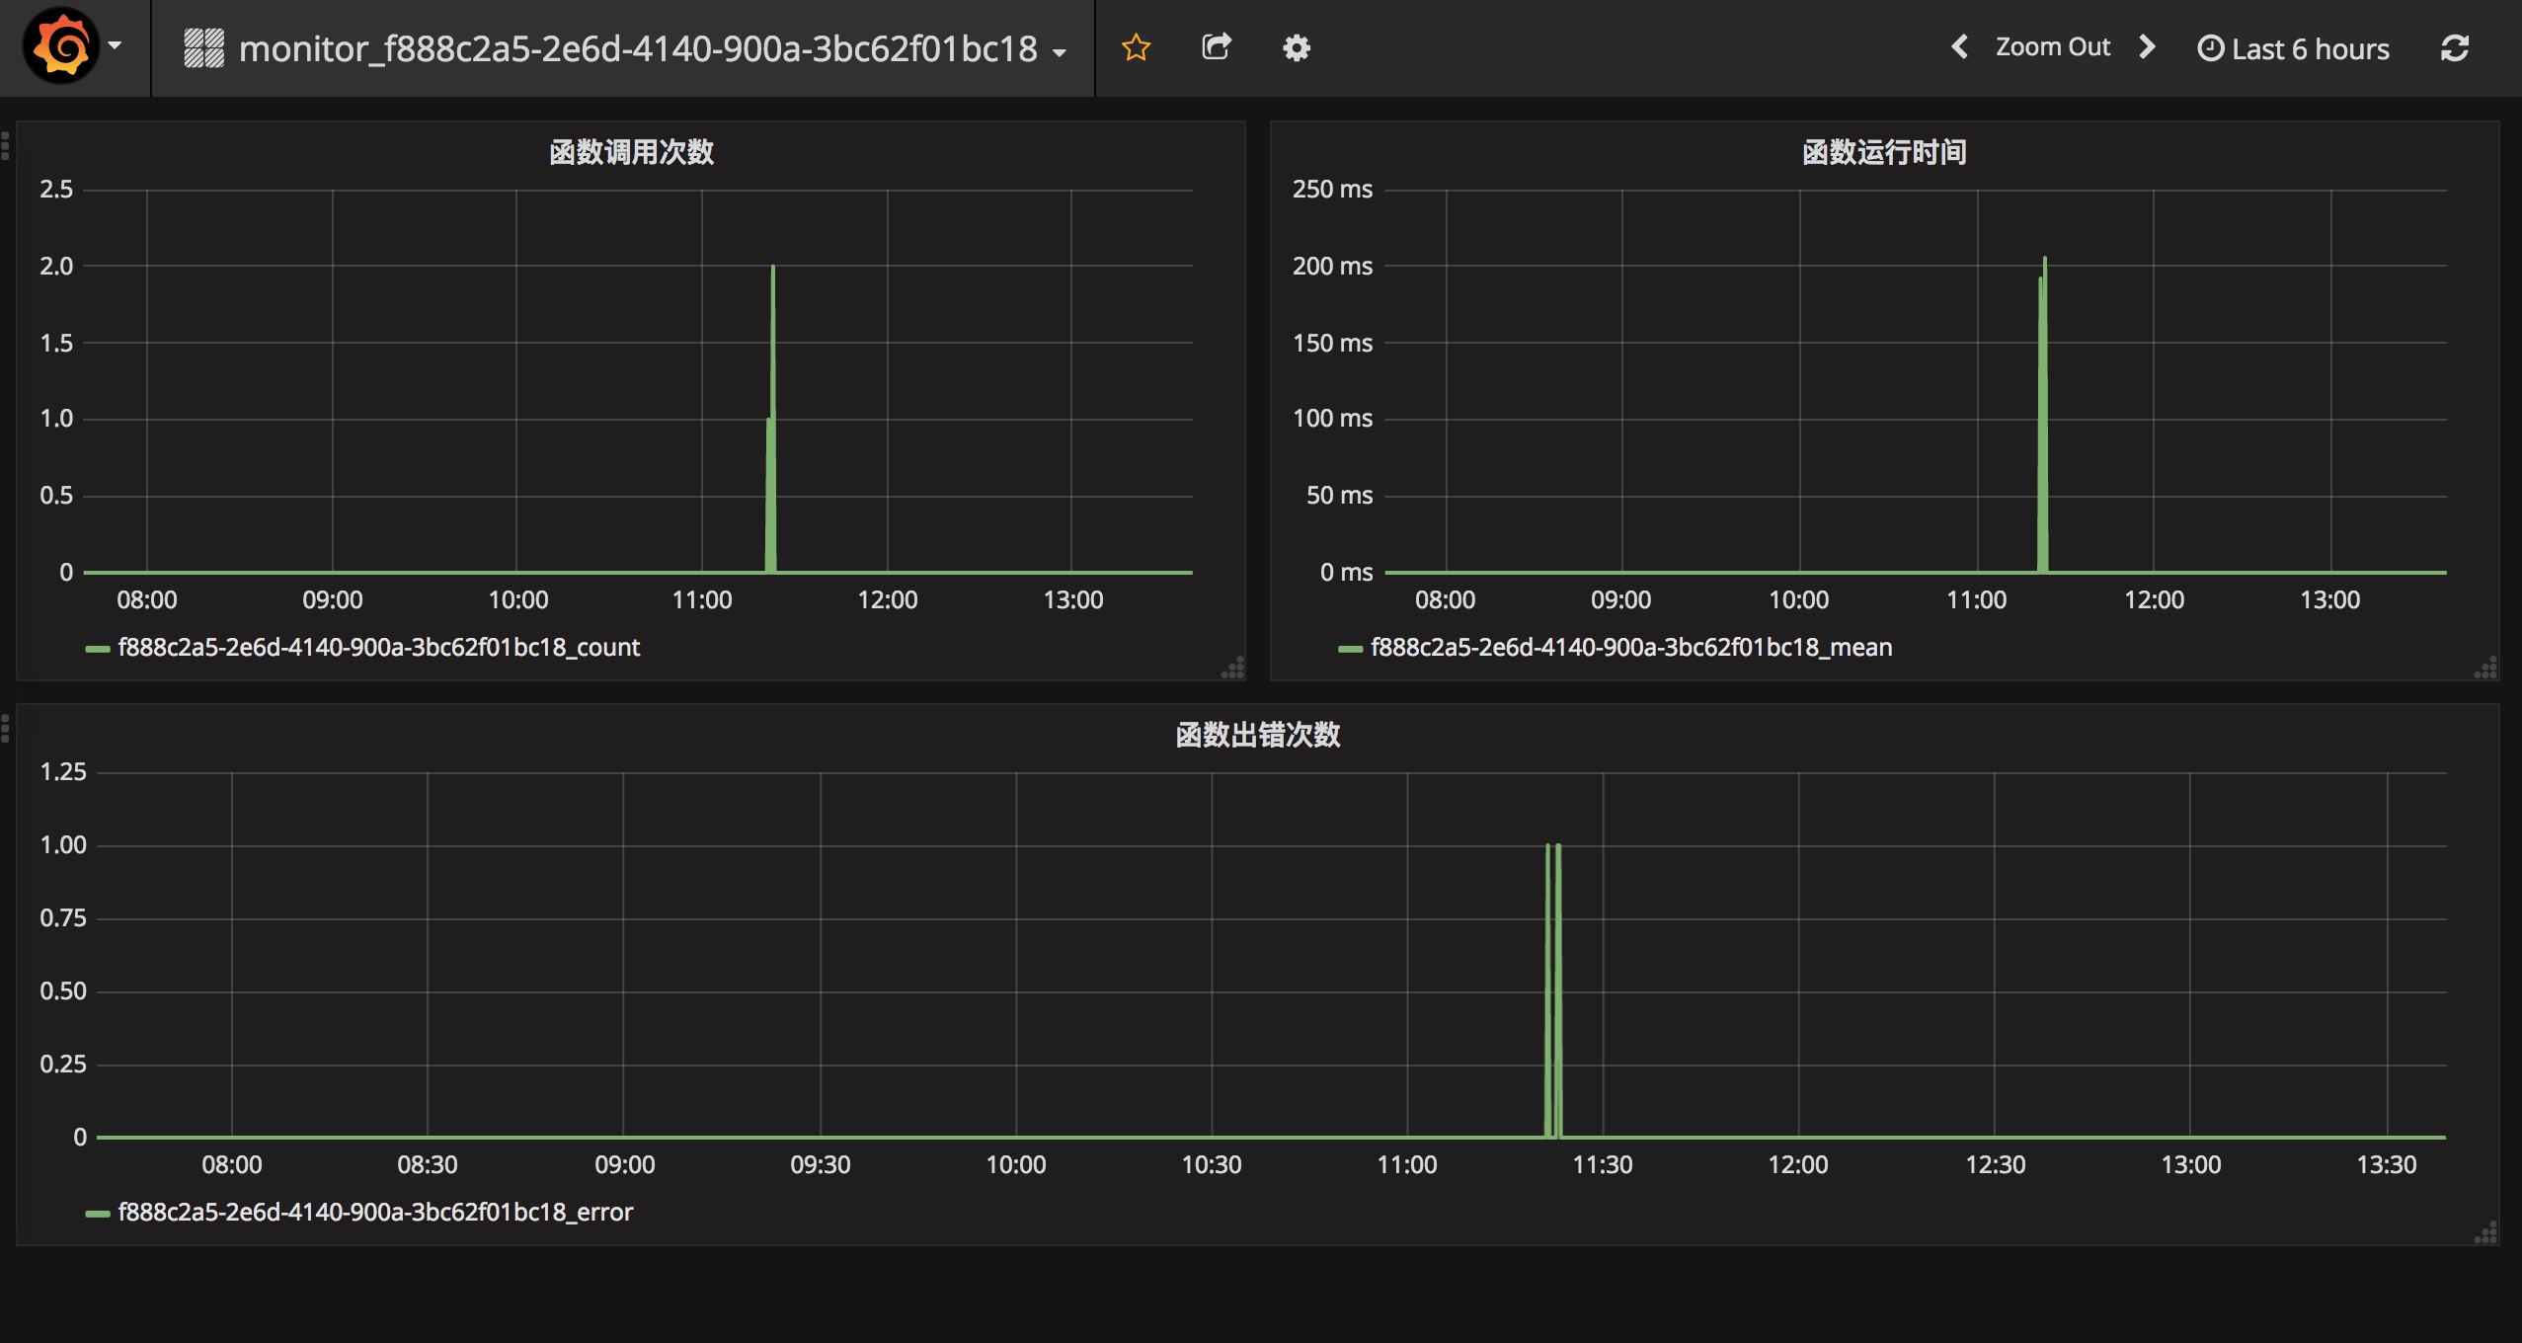Image resolution: width=2522 pixels, height=1343 pixels.
Task: Click the Zoom Out time button
Action: tap(2053, 47)
